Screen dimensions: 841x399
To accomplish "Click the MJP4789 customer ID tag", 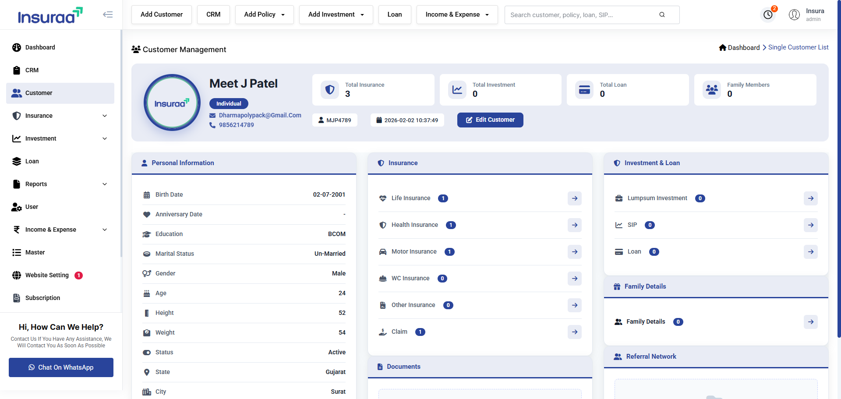I will coord(335,120).
